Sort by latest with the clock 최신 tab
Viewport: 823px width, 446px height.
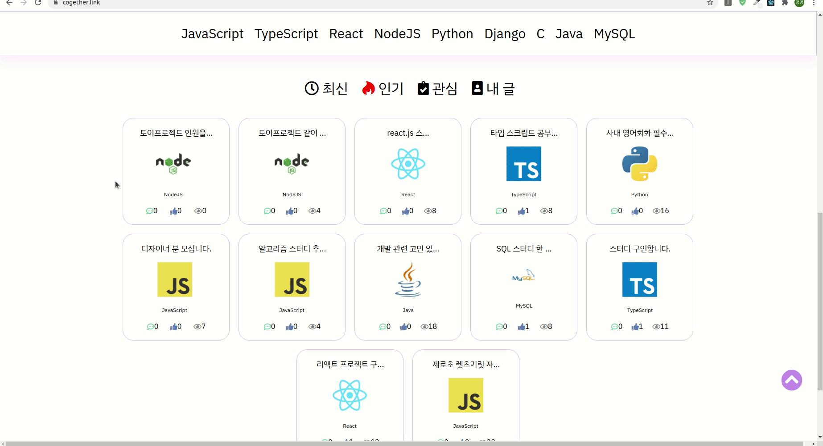click(326, 89)
